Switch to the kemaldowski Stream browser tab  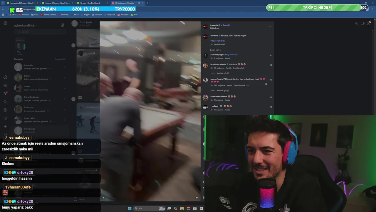click(22, 3)
